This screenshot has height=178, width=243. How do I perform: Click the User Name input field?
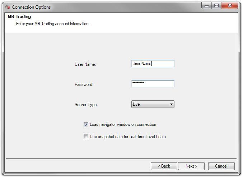(x=153, y=64)
